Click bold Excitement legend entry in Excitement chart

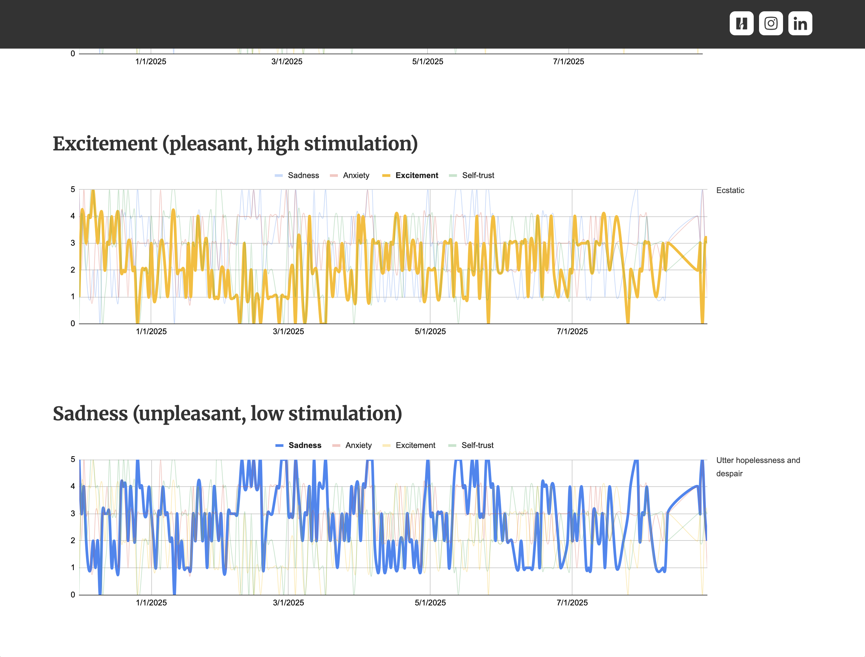tap(417, 176)
